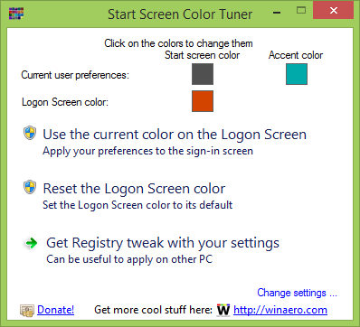Click the app icon in title bar

(x=16, y=14)
